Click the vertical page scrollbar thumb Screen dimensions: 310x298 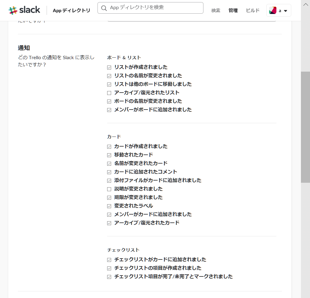[x=305, y=127]
